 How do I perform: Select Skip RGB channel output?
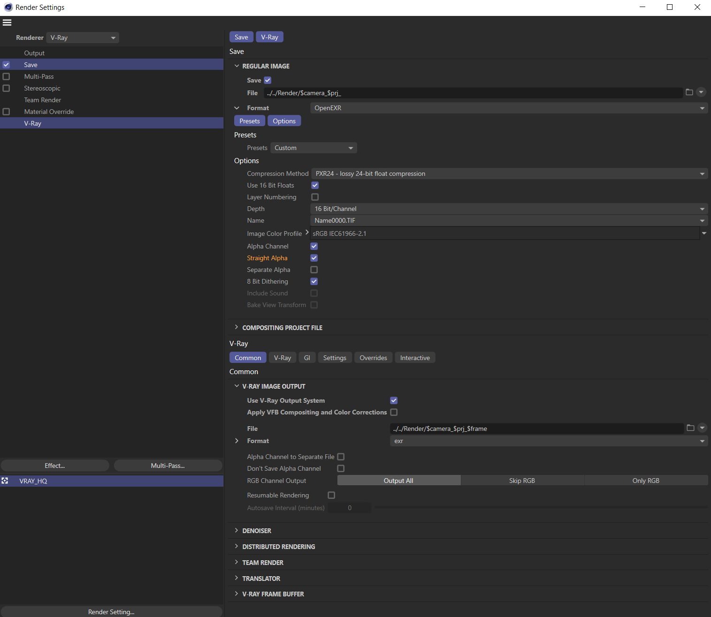522,481
